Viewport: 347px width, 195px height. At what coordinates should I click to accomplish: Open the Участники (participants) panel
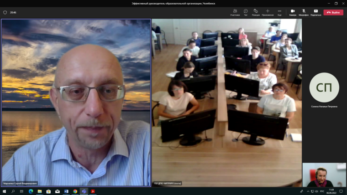[235, 12]
